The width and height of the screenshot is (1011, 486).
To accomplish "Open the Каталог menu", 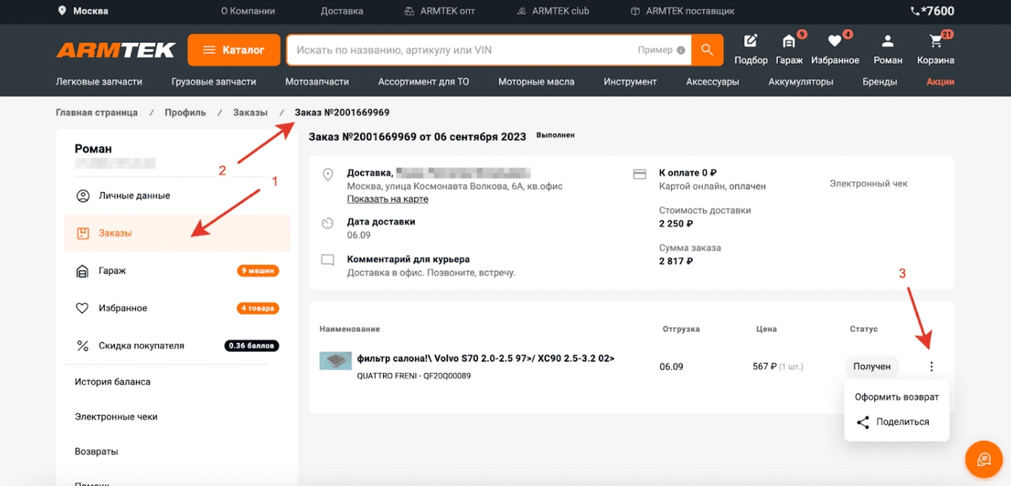I will point(234,49).
